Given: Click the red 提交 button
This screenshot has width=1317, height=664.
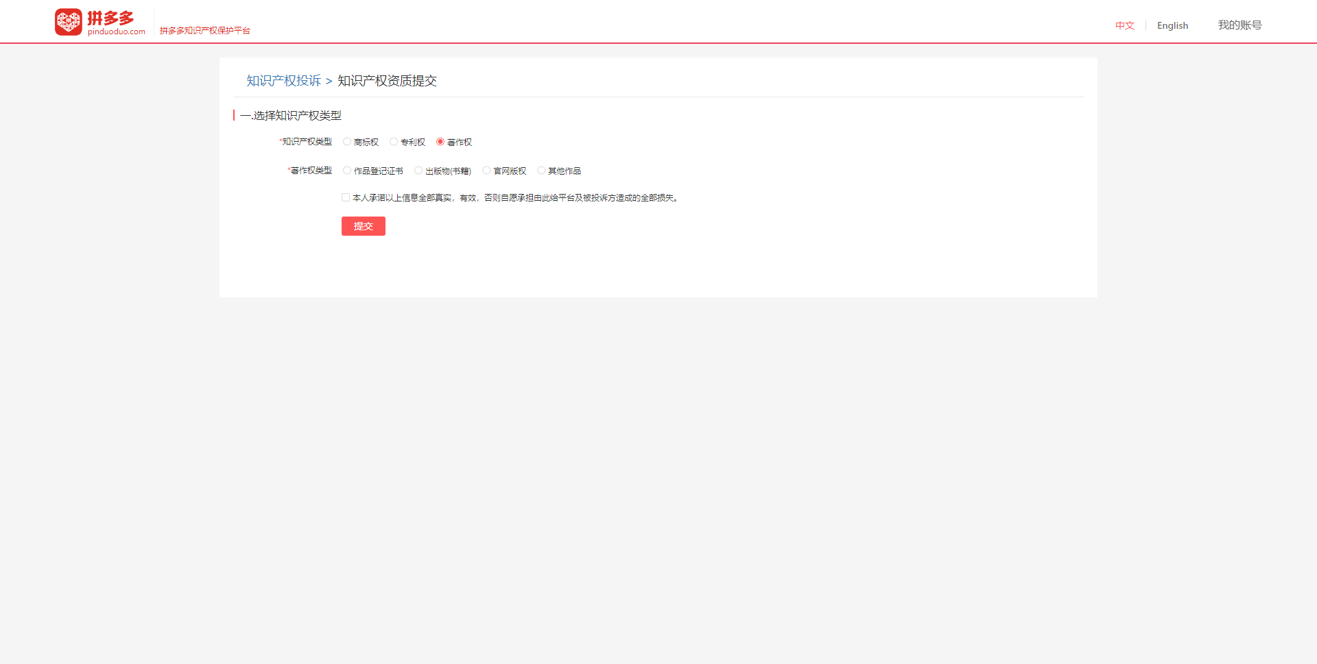Looking at the screenshot, I should pos(364,226).
